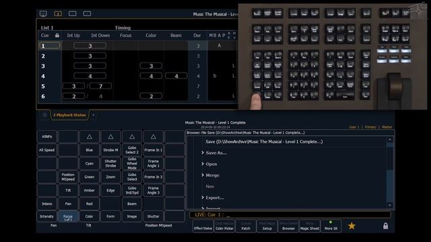Click the padlock icon at bottom right
Image resolution: width=431 pixels, height=242 pixels.
(x=385, y=226)
